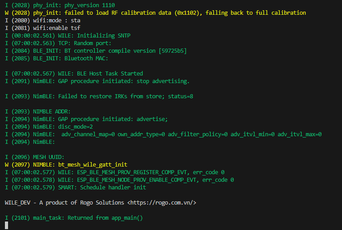Click the "wifi:enable tsf" log line
This screenshot has height=230, width=342.
[x=43, y=28]
